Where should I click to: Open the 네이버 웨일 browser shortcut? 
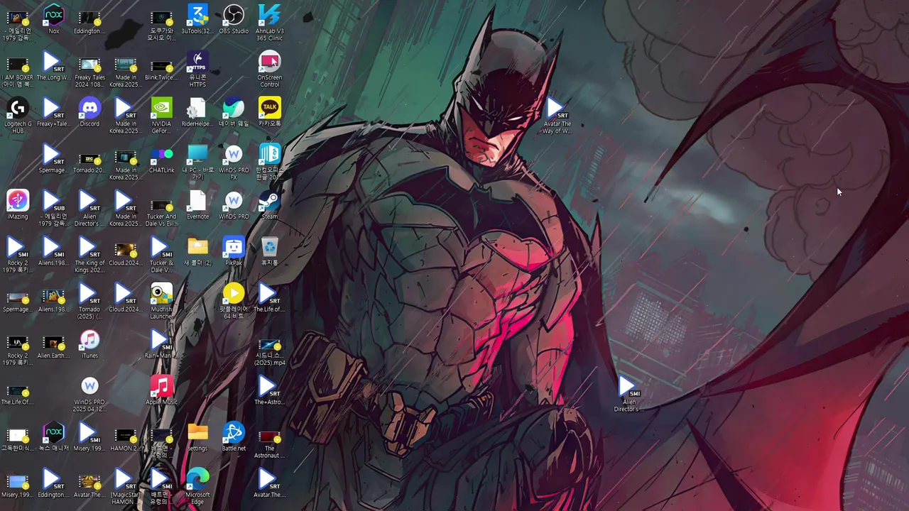point(234,108)
